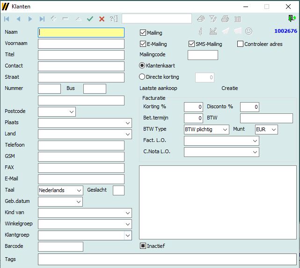The image size is (300, 268).
Task: Open the Taal dropdown showing Nederlands
Action: pyautogui.click(x=79, y=190)
